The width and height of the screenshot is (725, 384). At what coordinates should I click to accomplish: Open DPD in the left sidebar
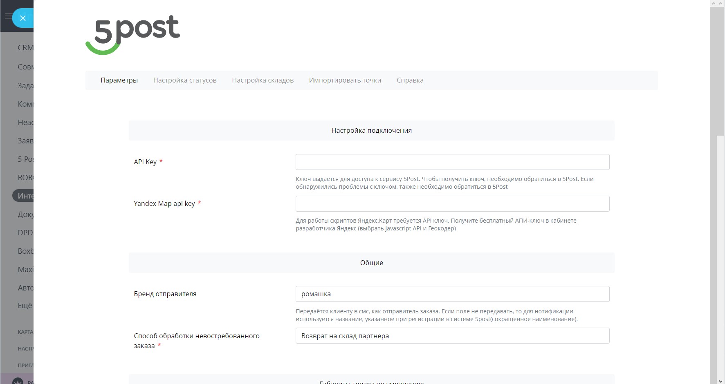pyautogui.click(x=25, y=232)
